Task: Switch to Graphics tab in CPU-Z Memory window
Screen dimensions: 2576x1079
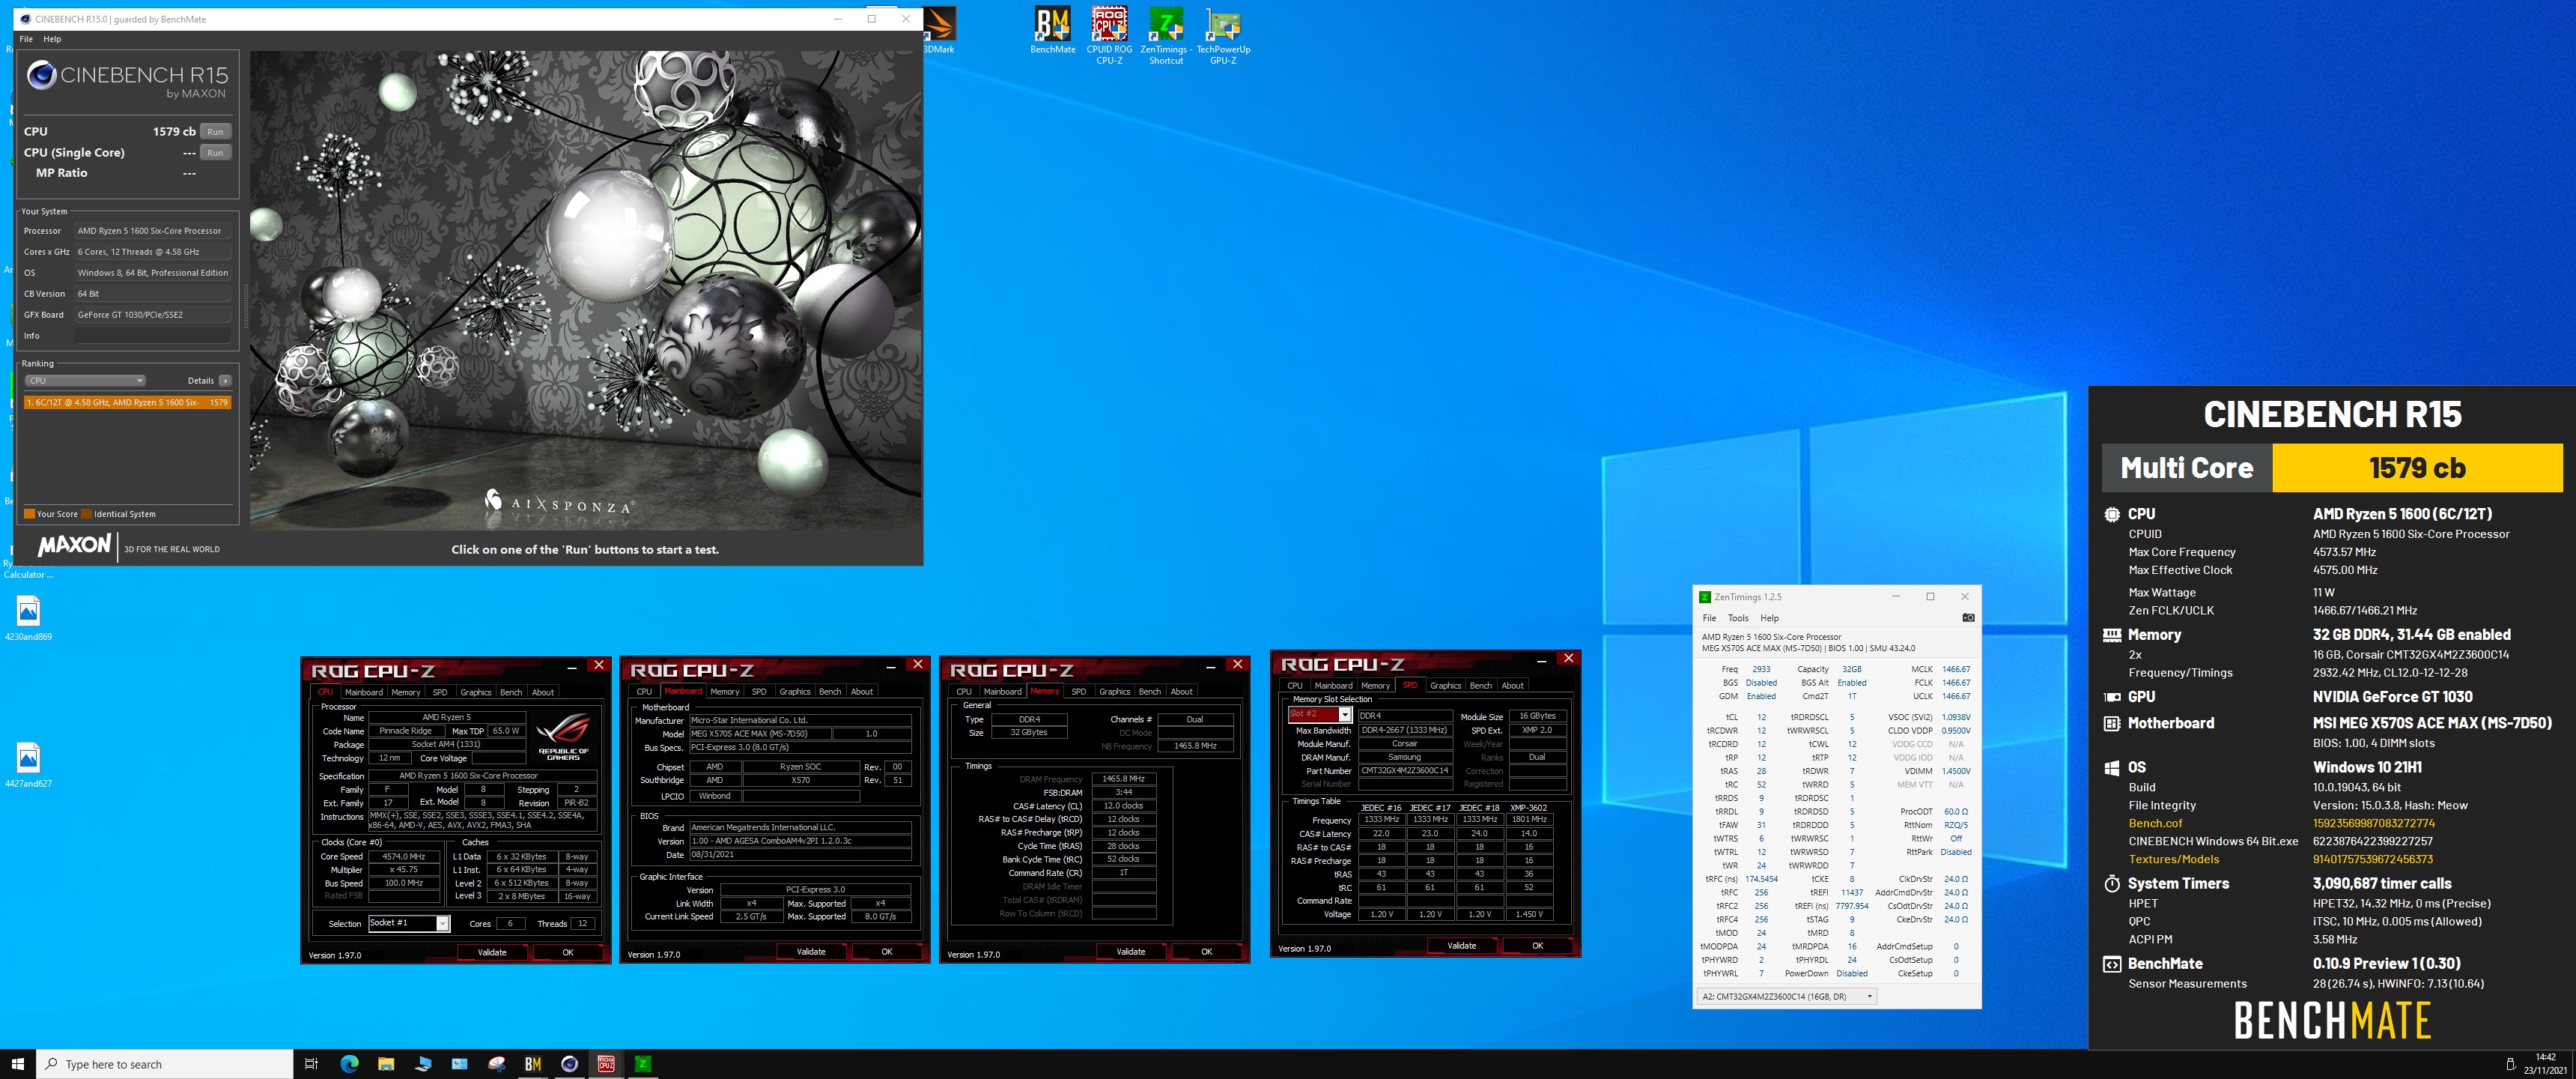Action: coord(1114,692)
